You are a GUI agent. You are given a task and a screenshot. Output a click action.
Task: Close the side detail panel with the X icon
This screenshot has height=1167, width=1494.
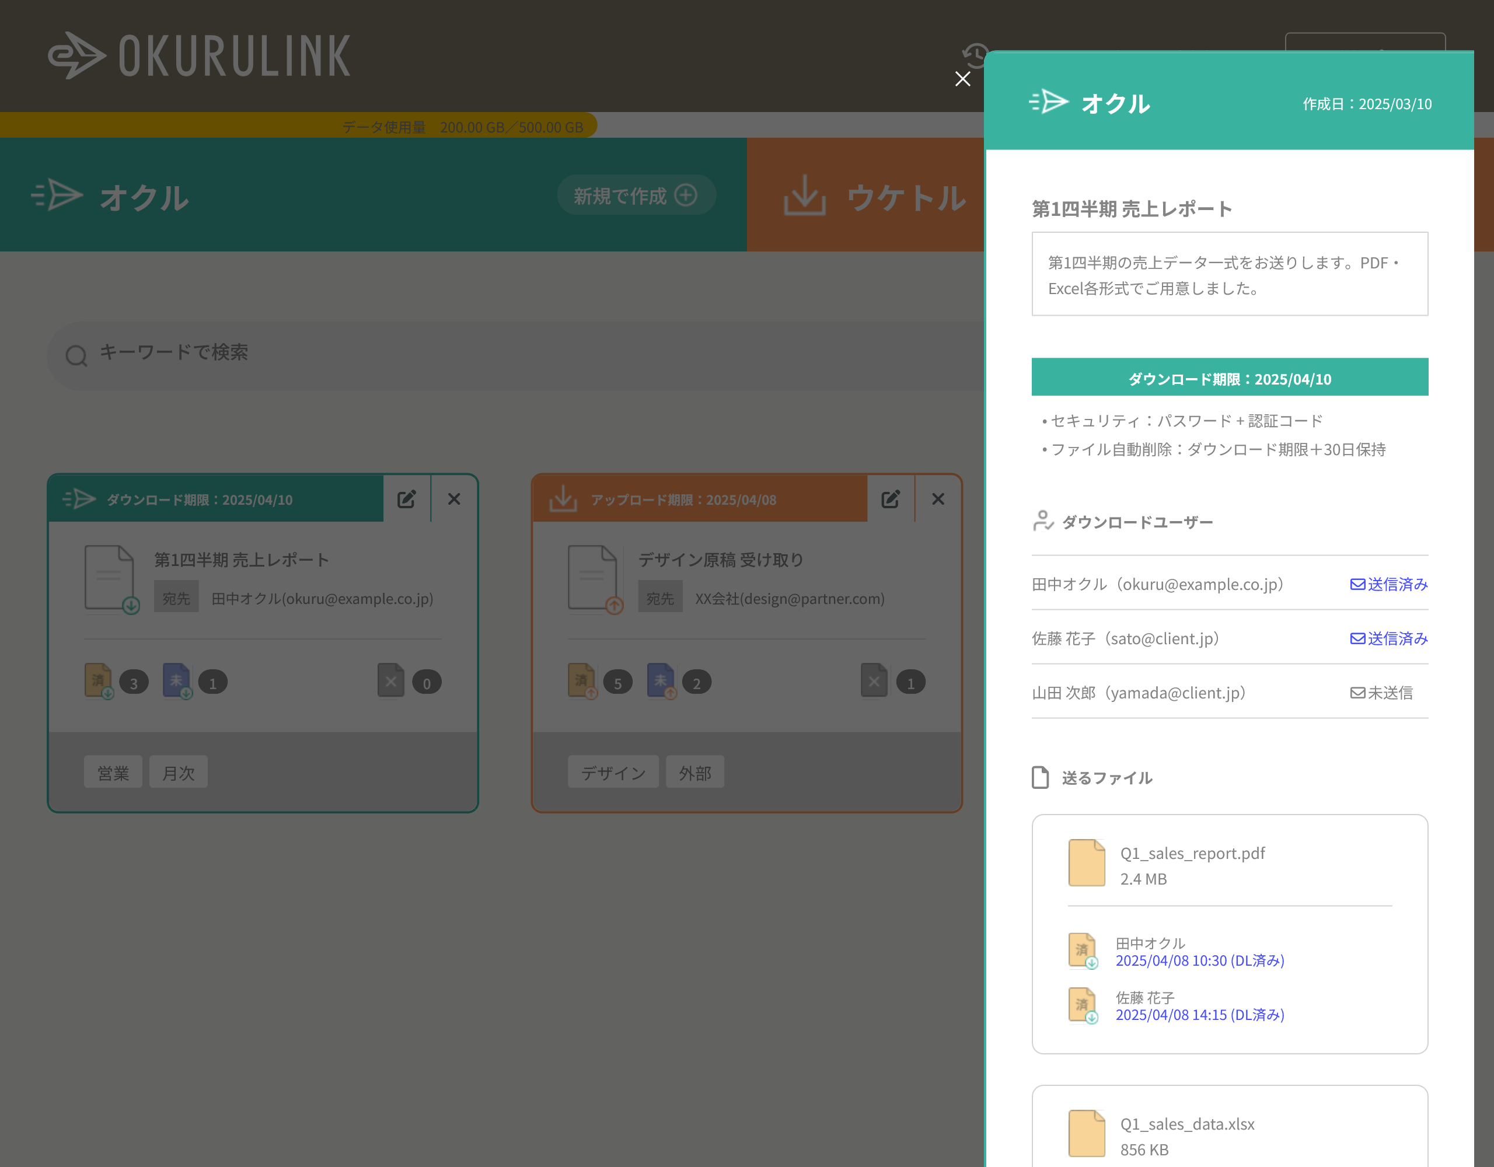click(x=962, y=79)
